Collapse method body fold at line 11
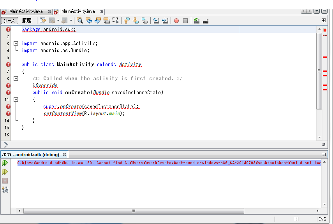This screenshot has width=333, height=224. coord(16,100)
